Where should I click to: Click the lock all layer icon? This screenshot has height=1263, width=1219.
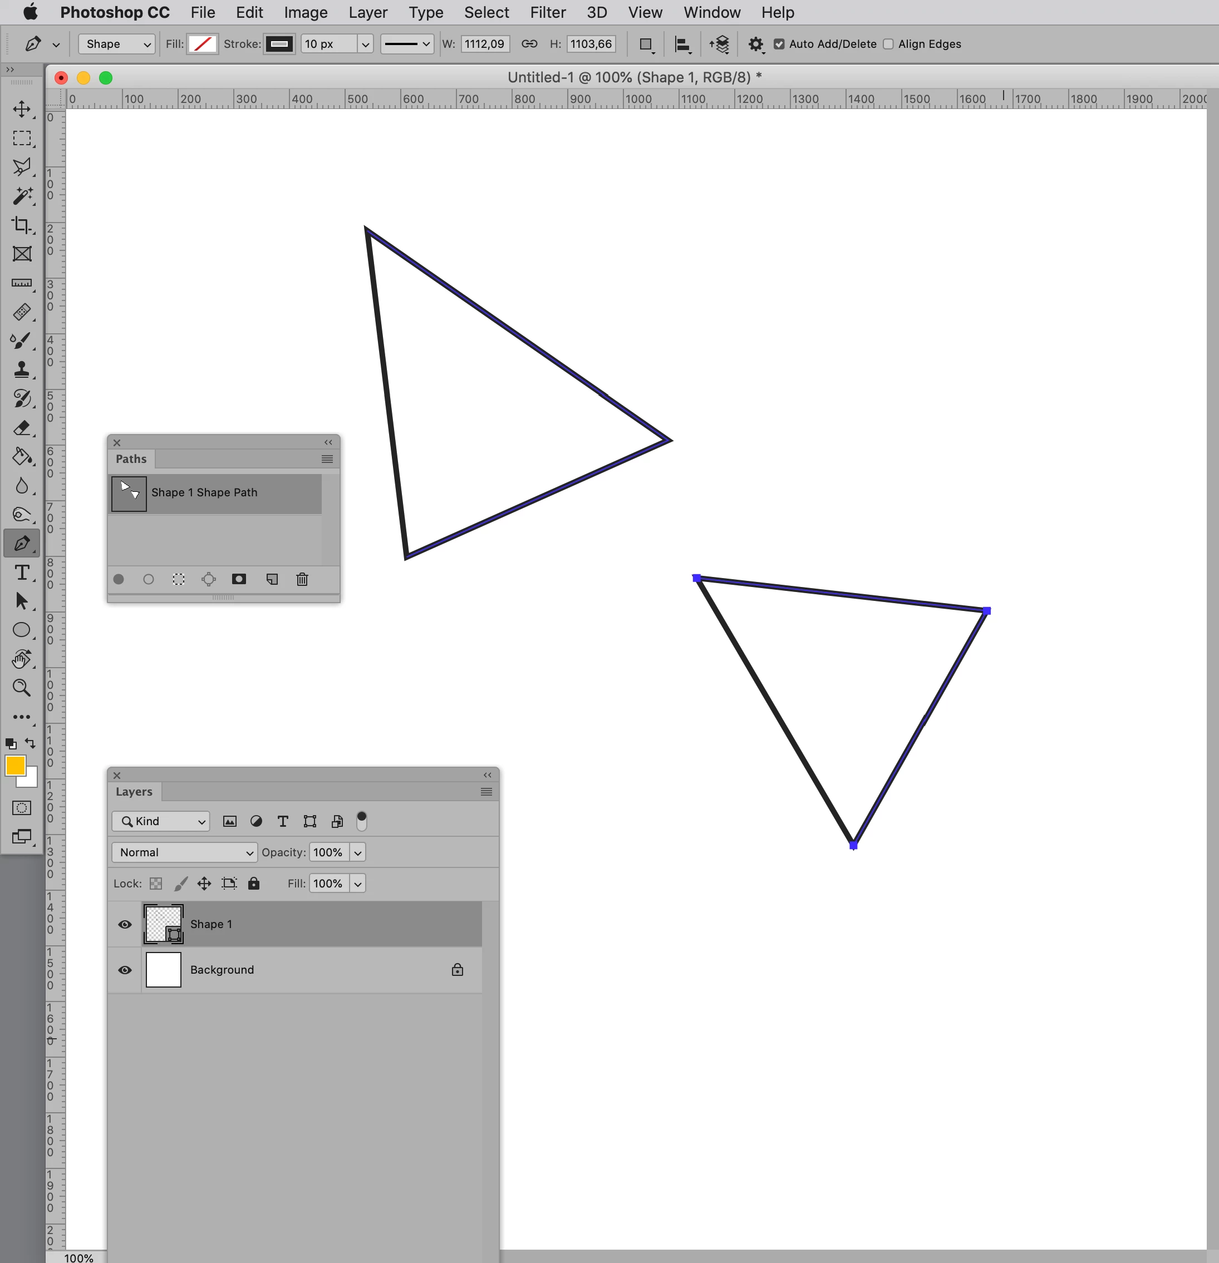point(254,884)
